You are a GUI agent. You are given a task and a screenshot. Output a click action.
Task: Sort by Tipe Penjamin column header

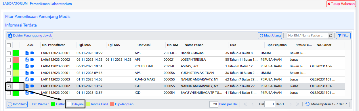pyautogui.click(x=276, y=45)
